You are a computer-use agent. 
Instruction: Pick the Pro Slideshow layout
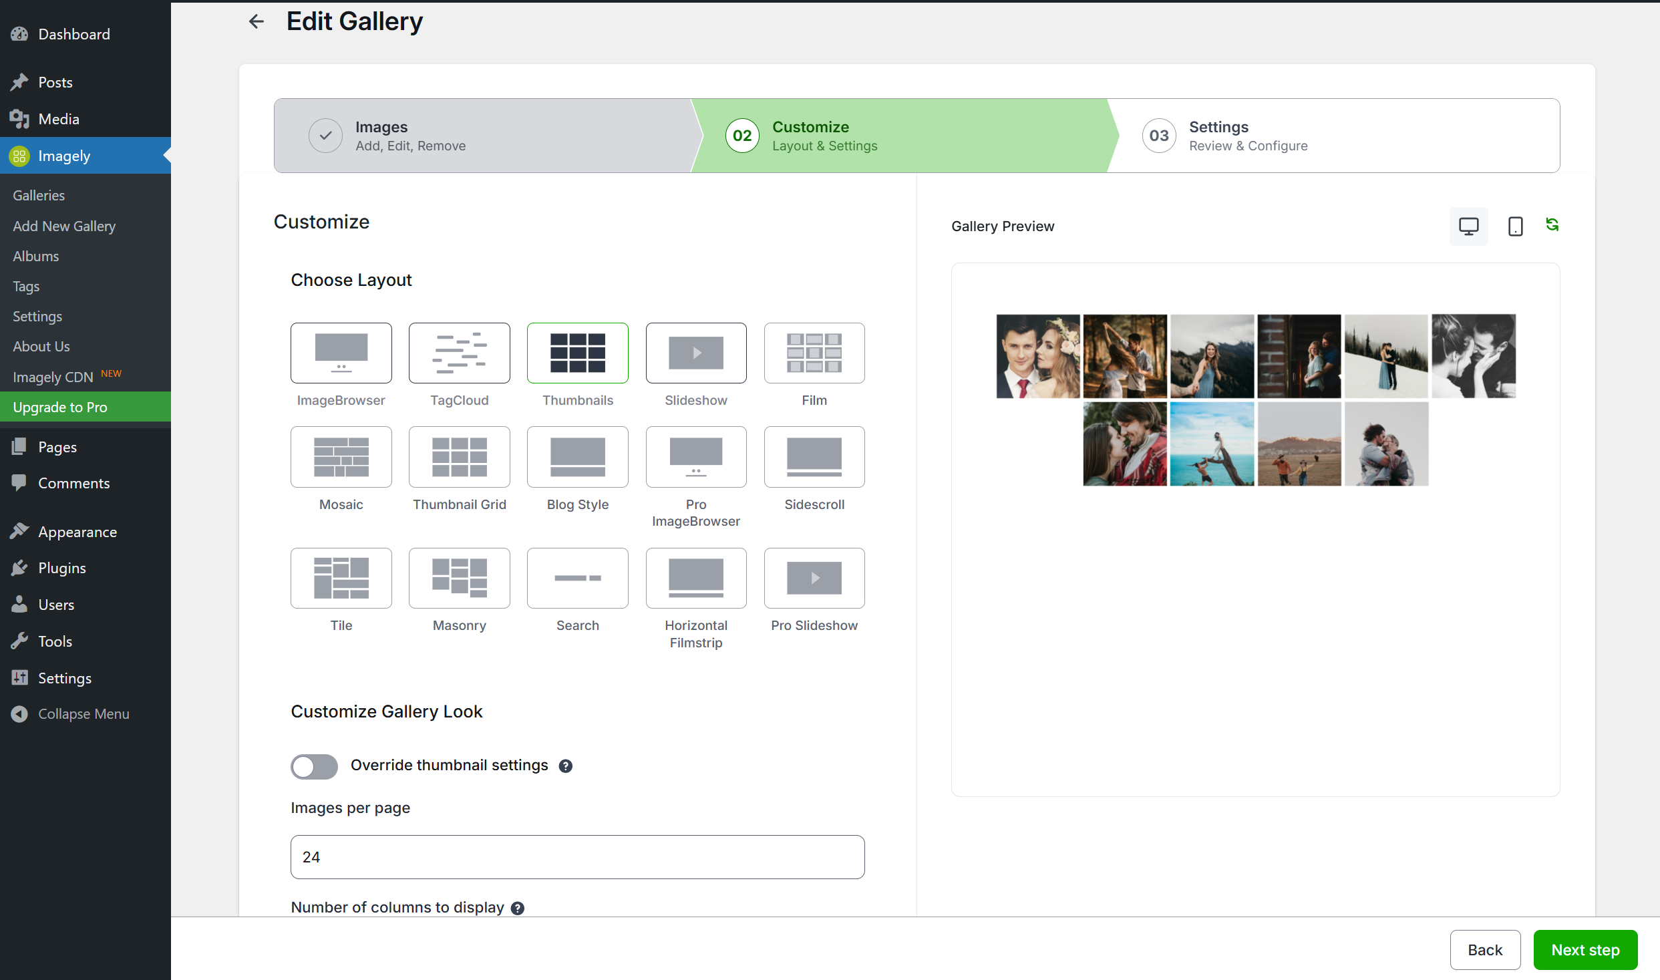[x=814, y=578]
